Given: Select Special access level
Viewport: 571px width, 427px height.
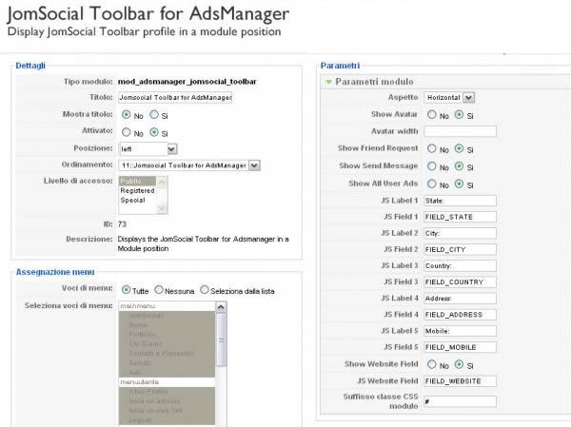Looking at the screenshot, I should click(138, 200).
